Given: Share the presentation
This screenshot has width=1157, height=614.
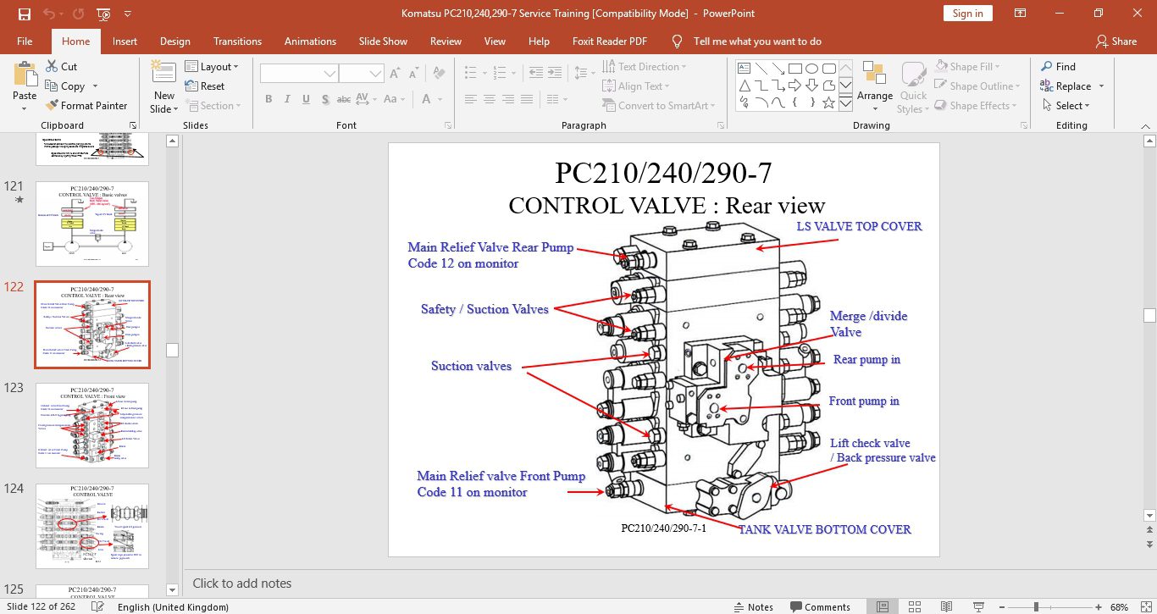Looking at the screenshot, I should point(1116,41).
